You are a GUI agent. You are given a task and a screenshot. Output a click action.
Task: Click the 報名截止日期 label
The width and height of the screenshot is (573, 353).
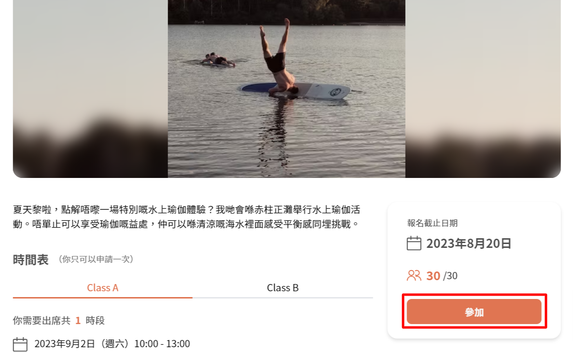pos(433,223)
